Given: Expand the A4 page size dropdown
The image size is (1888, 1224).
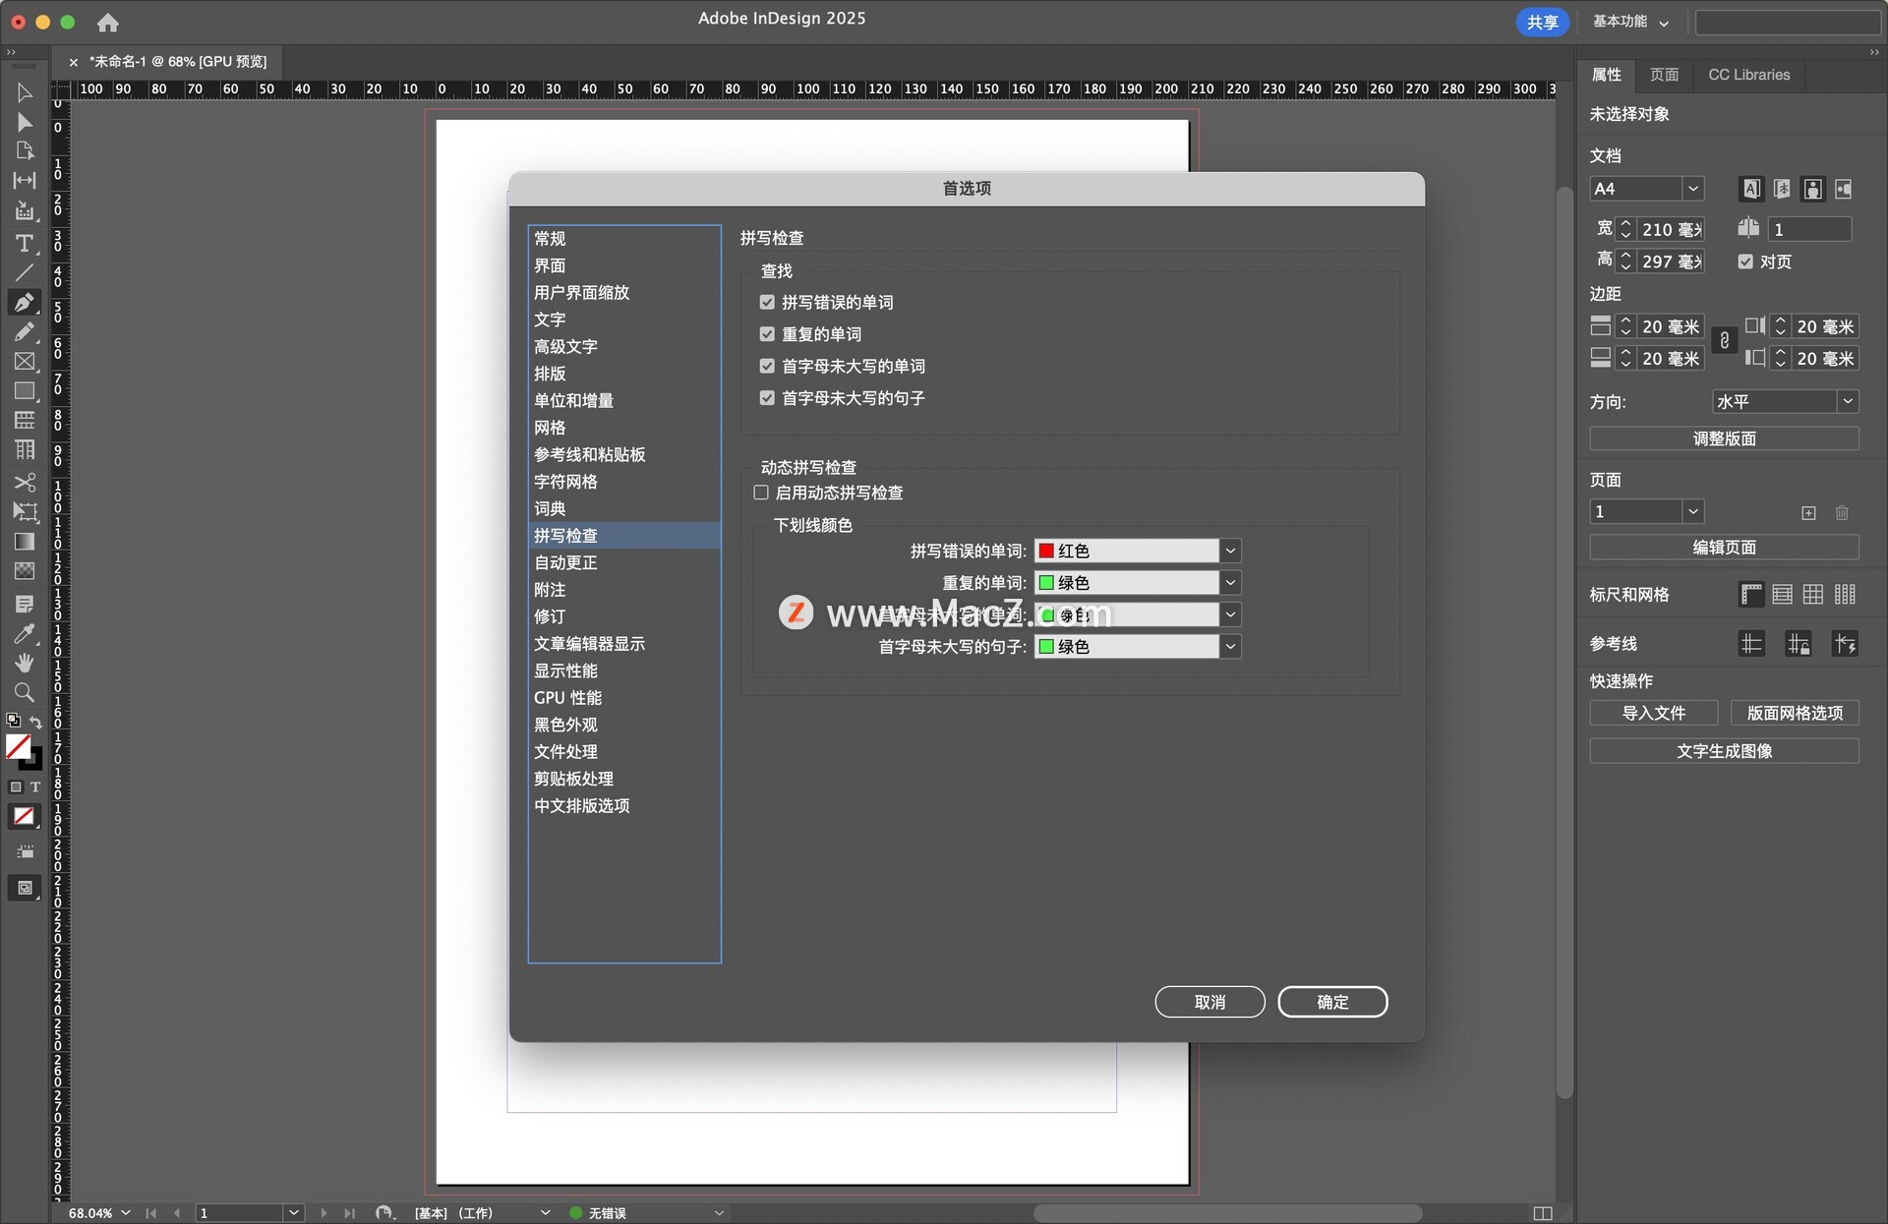Looking at the screenshot, I should pyautogui.click(x=1692, y=189).
